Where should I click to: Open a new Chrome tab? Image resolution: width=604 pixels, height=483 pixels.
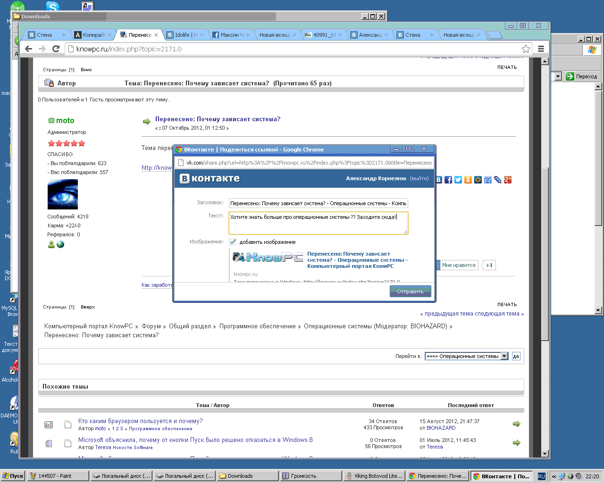(494, 35)
